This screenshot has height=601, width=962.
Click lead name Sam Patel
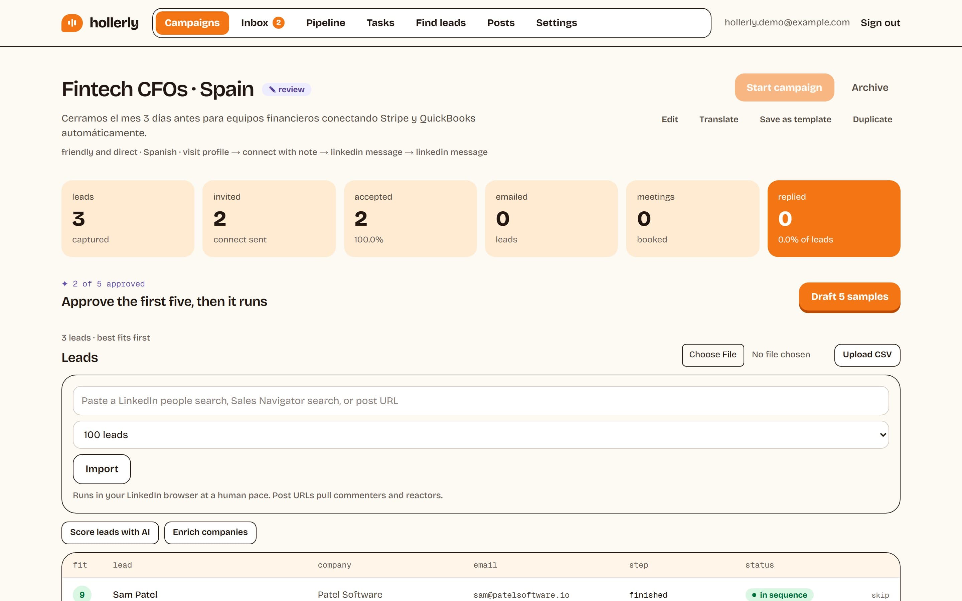click(135, 594)
